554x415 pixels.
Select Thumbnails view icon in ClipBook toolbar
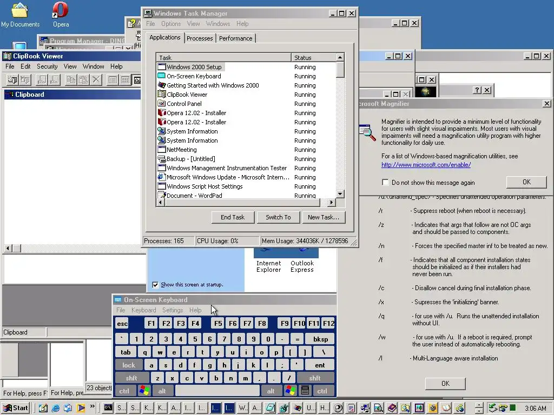point(125,80)
